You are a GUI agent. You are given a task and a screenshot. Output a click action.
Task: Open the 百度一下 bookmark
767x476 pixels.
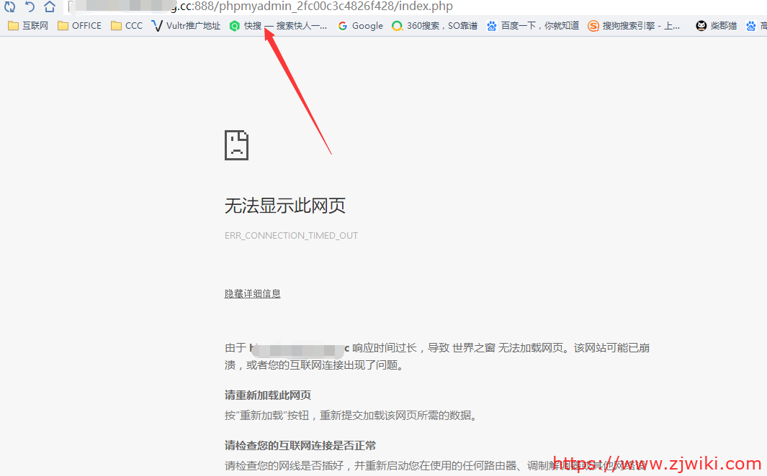[x=533, y=26]
